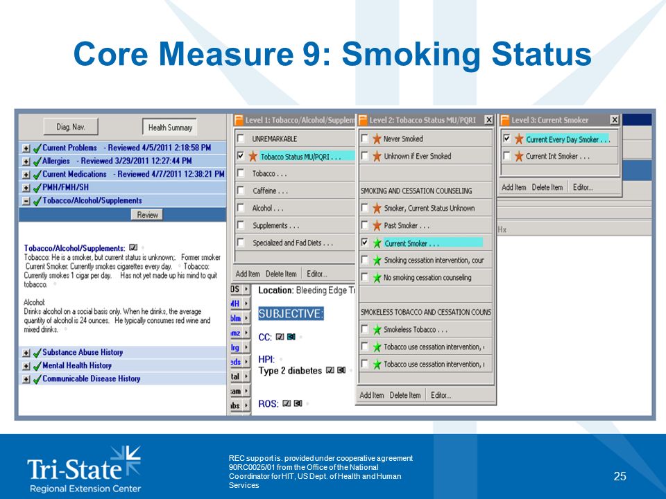Expand the Current Medications section
The height and width of the screenshot is (499, 666).
(26, 175)
